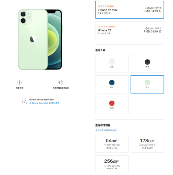
Task: Choose the 256GB storage option
Action: point(112,164)
